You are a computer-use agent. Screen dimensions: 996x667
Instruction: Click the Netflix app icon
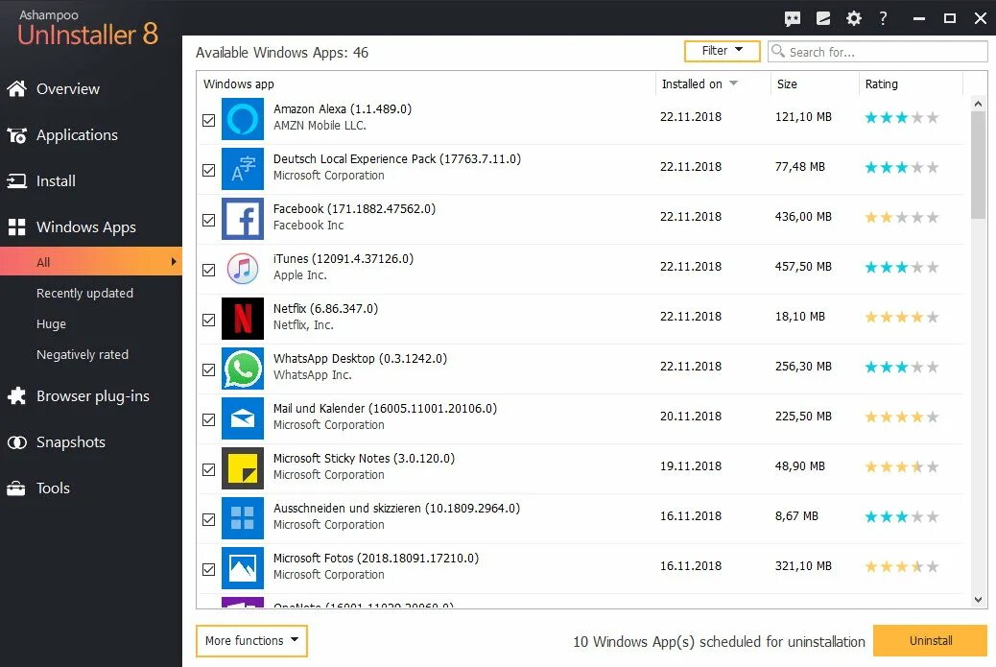click(243, 319)
